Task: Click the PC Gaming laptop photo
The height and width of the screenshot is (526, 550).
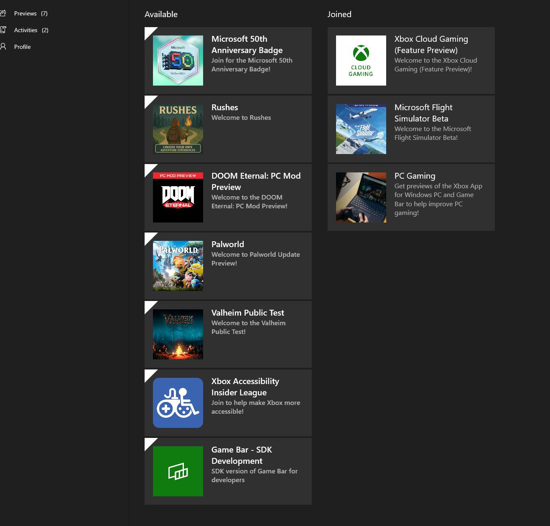Action: point(361,197)
